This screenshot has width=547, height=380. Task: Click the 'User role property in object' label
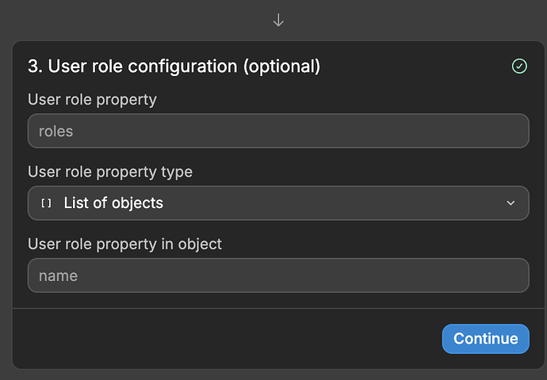pos(124,244)
